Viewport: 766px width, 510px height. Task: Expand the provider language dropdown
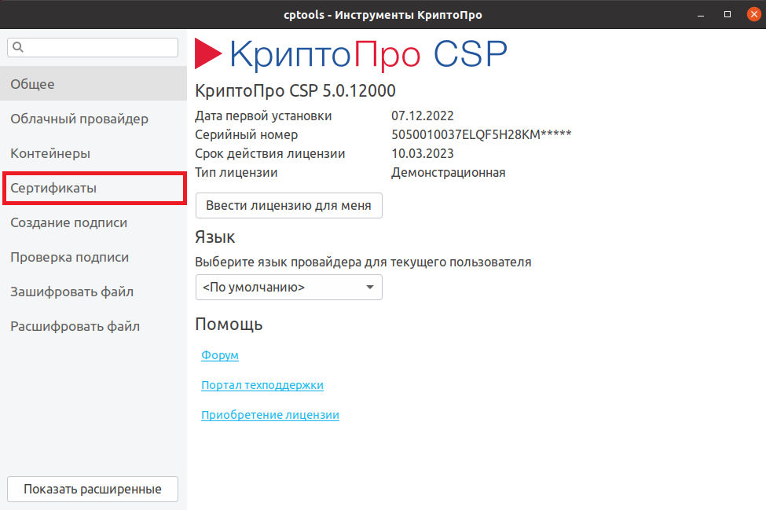point(288,288)
